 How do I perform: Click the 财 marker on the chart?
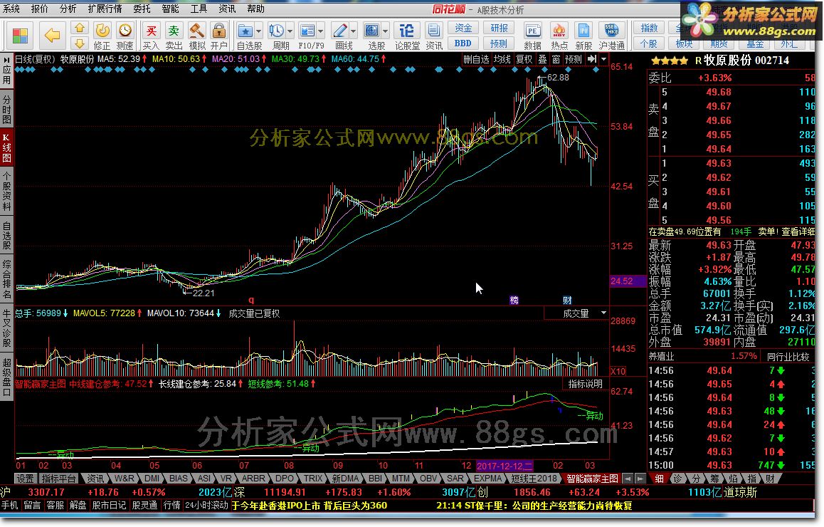click(x=567, y=301)
